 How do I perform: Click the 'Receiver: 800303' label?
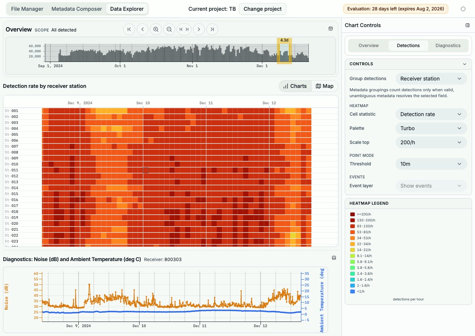point(163,259)
